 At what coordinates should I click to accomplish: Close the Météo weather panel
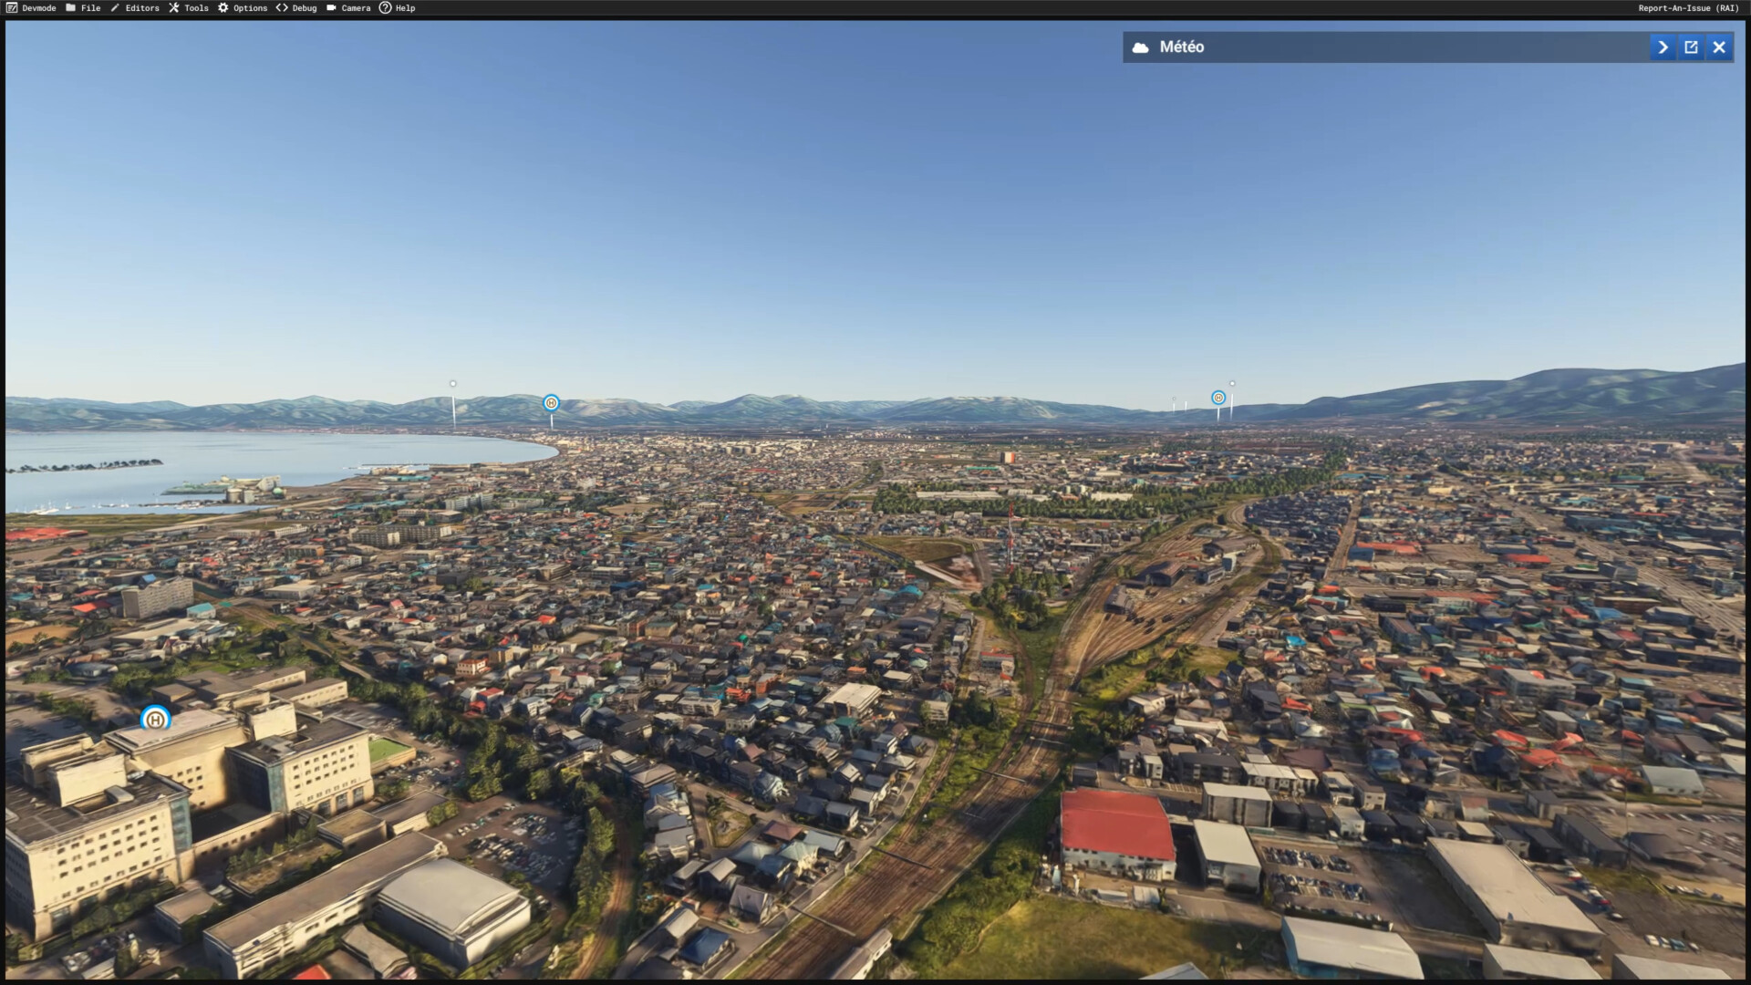point(1719,47)
